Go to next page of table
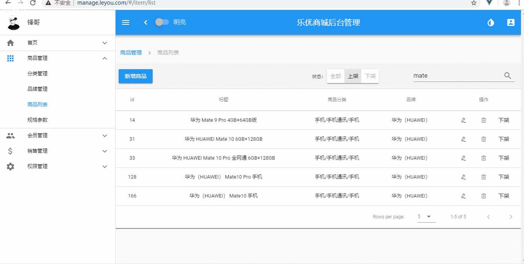This screenshot has height=264, width=524. pyautogui.click(x=511, y=217)
